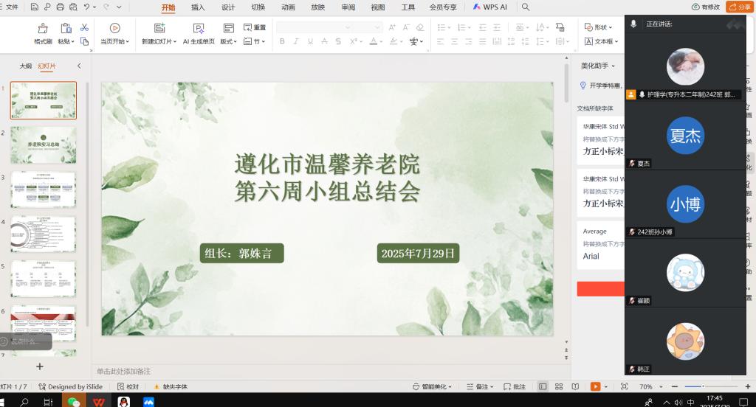The height and width of the screenshot is (407, 756).
Task: Start slideshow with 当页开始 play icon
Action: [114, 28]
